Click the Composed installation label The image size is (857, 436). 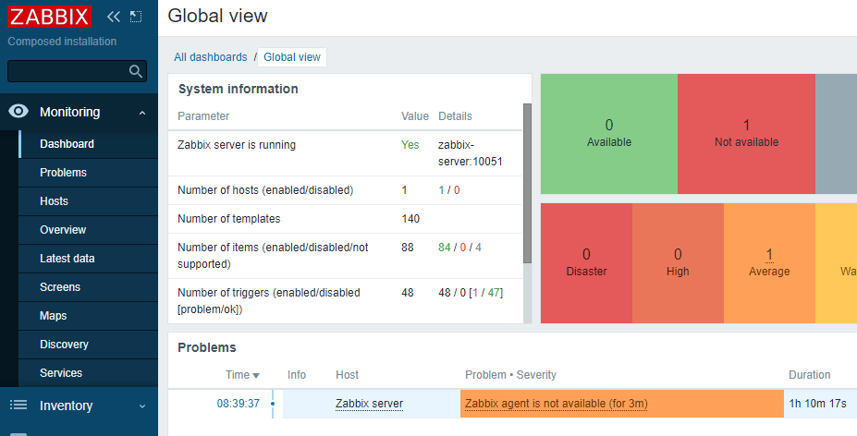coord(62,42)
